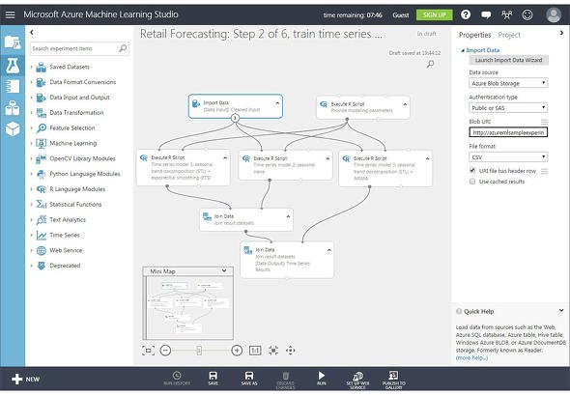Click the Mini Map canvas thumbnail
Viewport: 570px width, 395px height.
pyautogui.click(x=188, y=308)
